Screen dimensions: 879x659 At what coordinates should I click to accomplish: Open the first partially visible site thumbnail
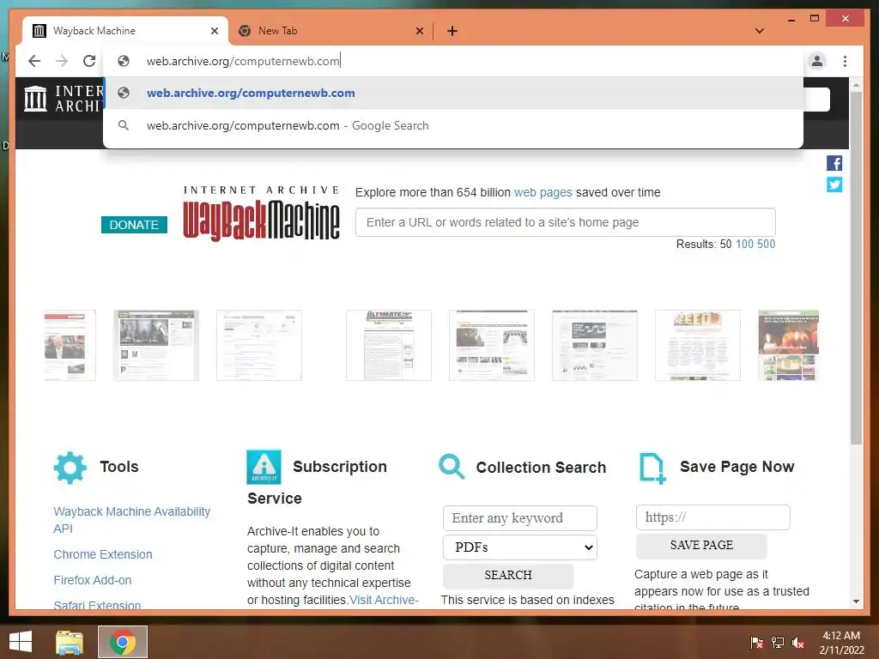(70, 345)
